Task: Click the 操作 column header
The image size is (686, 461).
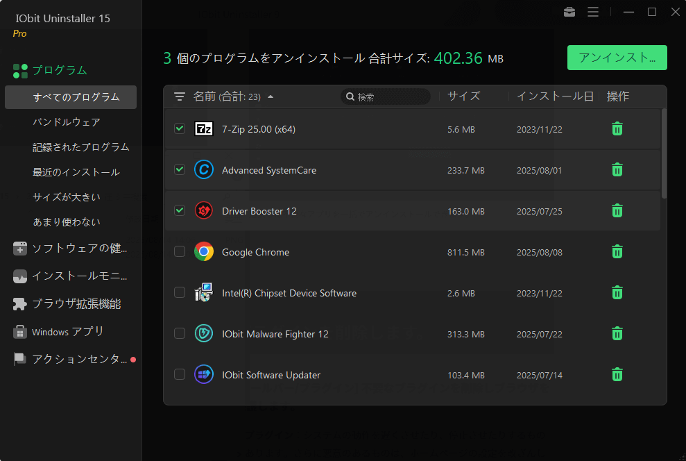Action: click(x=618, y=97)
